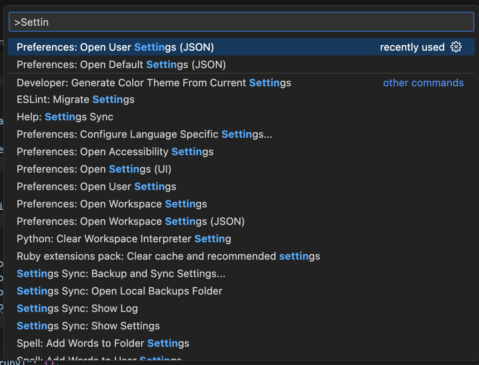Select Preferences: Open User Settings entry
Viewport: 479px width, 365px height.
[x=96, y=186]
